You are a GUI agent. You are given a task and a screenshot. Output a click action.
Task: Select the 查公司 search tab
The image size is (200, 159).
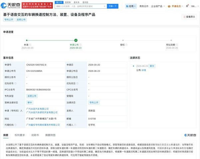click(x=59, y=2)
